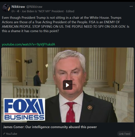
Task: Click the red tie area of the thumbnail
Action: point(71,112)
